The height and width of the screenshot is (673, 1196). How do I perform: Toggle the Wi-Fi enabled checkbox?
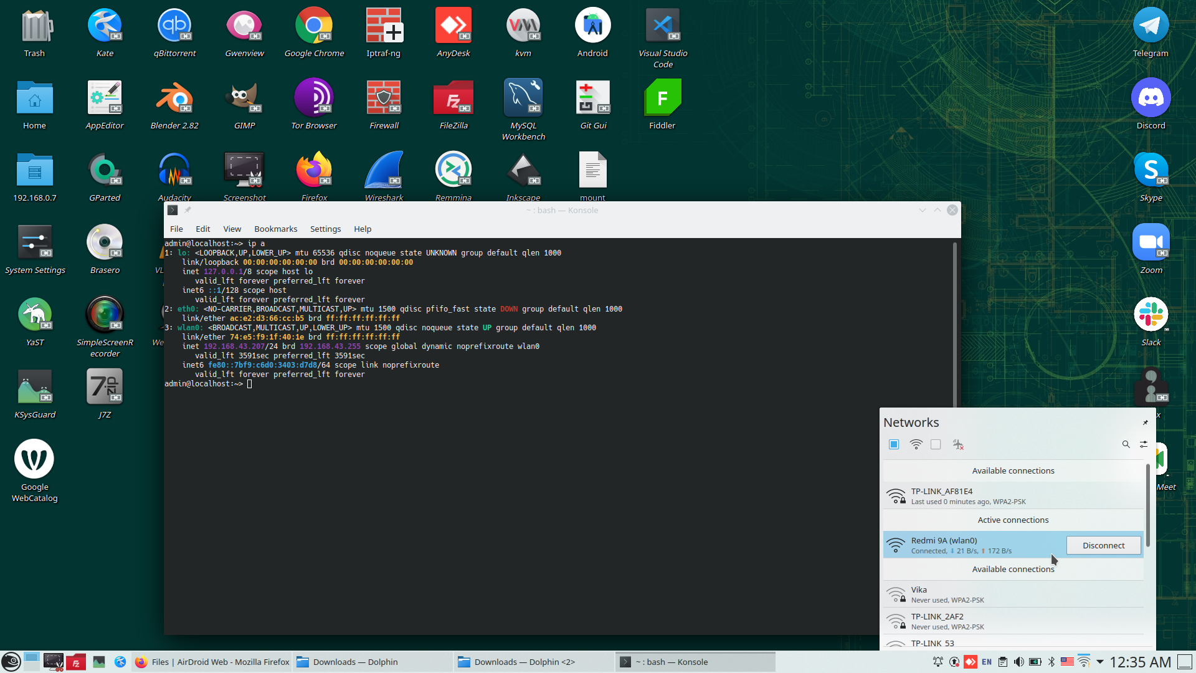894,444
